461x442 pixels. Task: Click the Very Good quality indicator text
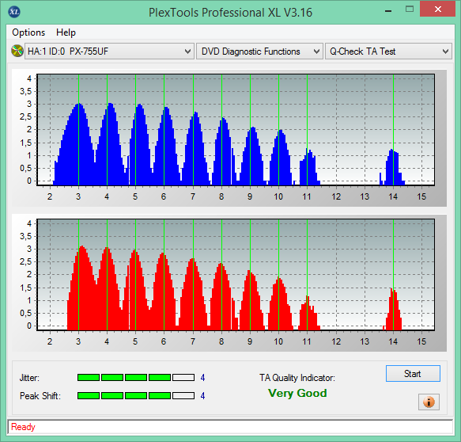click(297, 393)
